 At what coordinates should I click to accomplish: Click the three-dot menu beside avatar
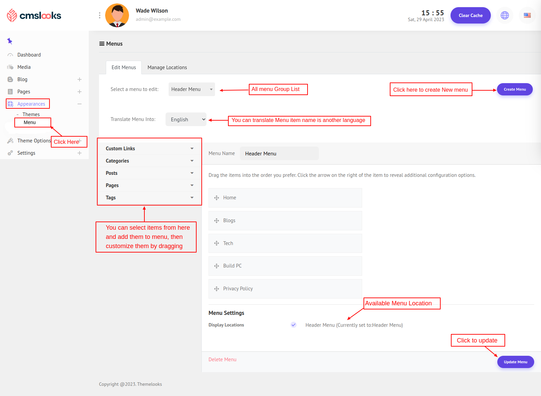(99, 15)
